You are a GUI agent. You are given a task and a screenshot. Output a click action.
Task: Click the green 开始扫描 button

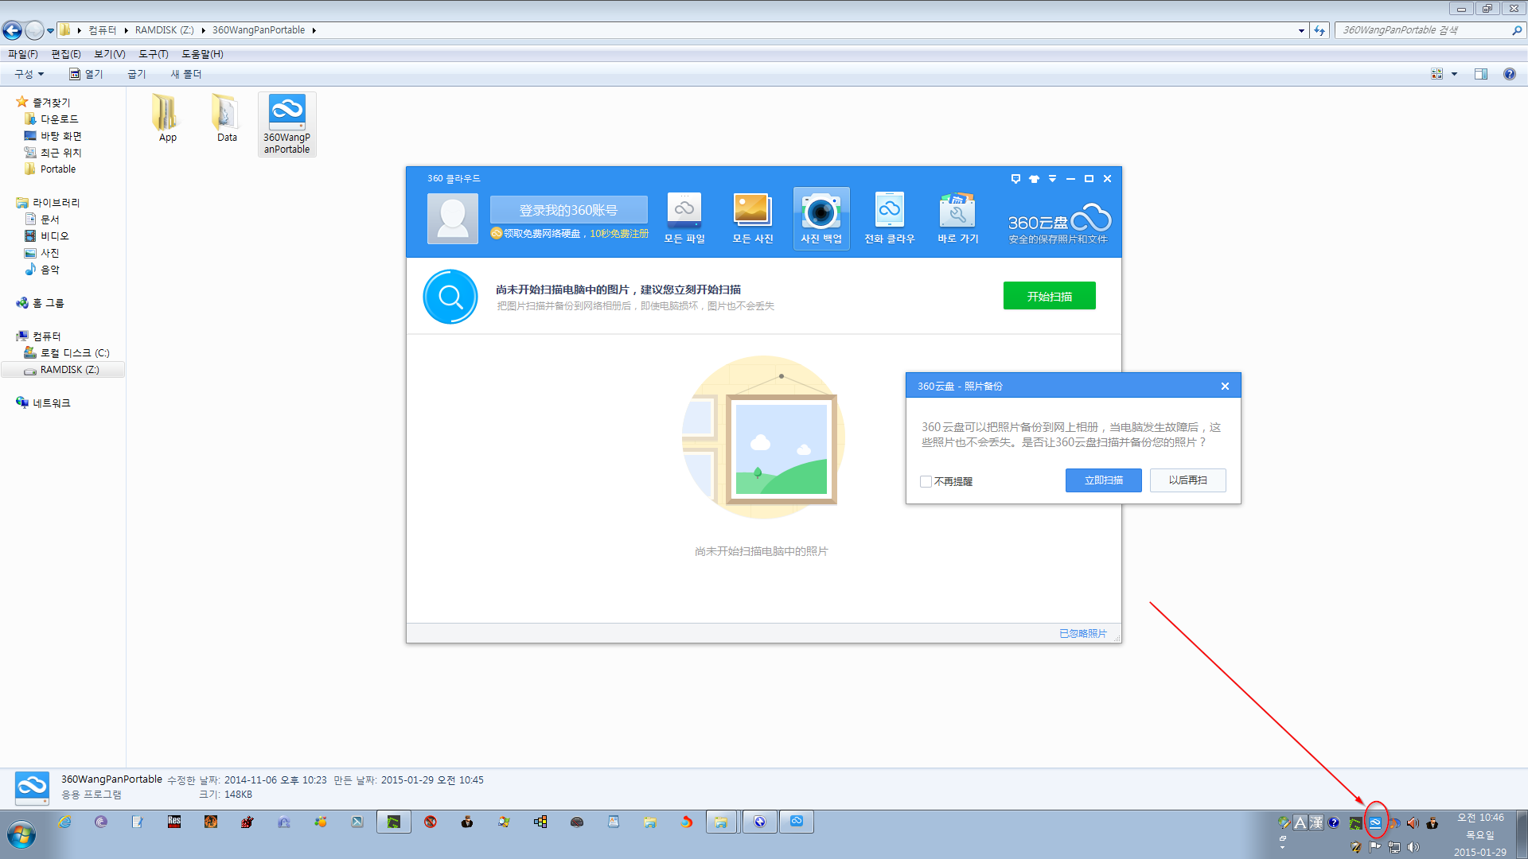(x=1050, y=296)
